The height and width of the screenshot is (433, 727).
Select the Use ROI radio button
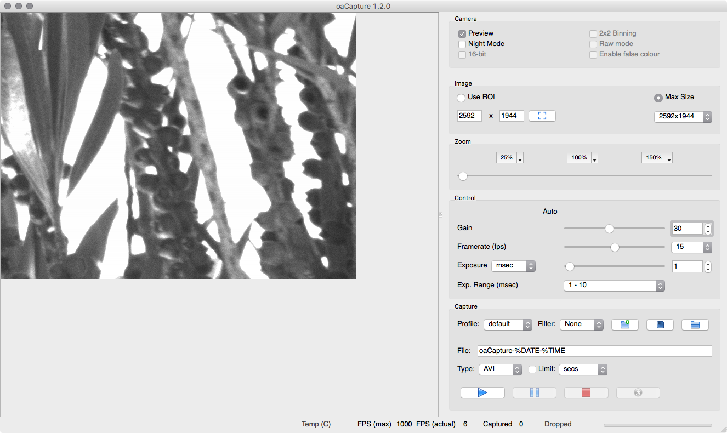coord(461,98)
